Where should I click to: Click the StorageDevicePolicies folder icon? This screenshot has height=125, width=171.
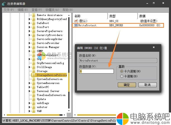pyautogui.click(x=34, y=75)
